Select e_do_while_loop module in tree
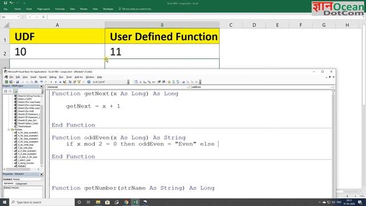The width and height of the screenshot is (366, 206). click(26, 145)
